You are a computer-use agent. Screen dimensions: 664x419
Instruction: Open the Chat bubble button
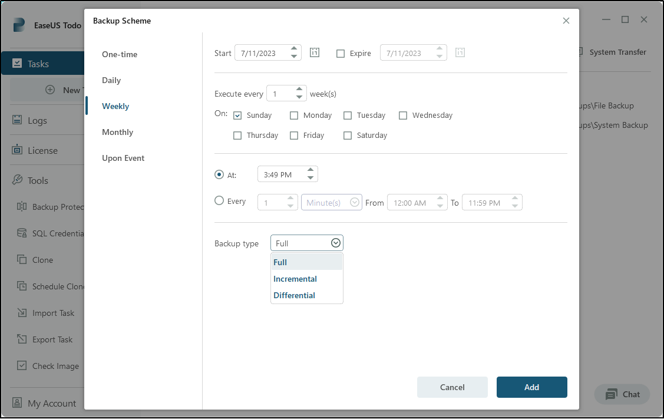[622, 394]
